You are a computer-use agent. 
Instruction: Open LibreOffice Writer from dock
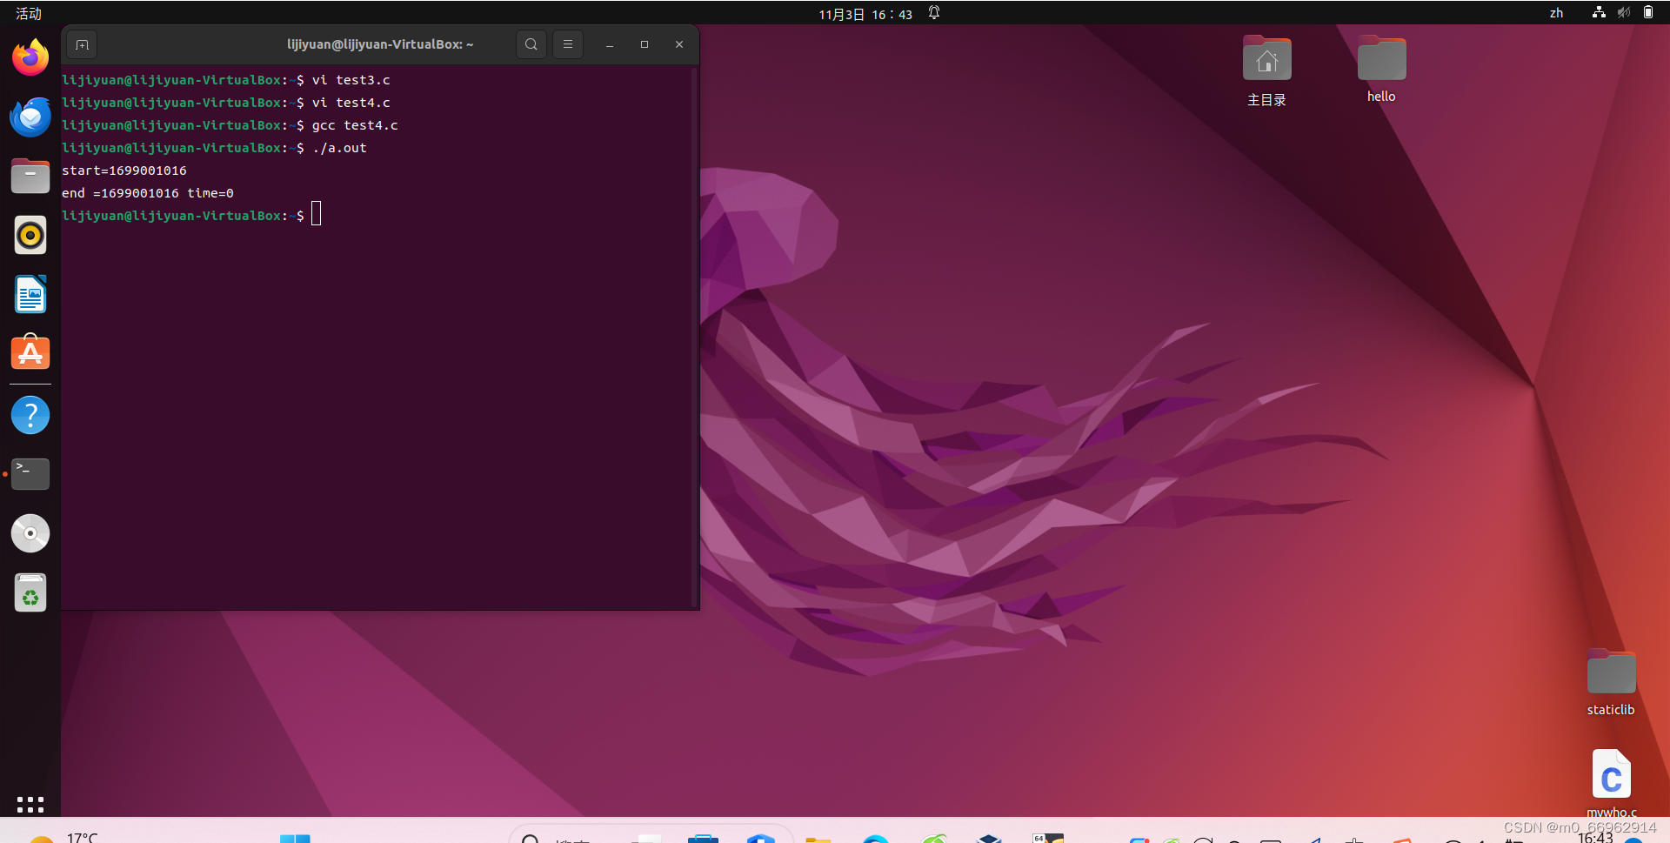[x=30, y=294]
